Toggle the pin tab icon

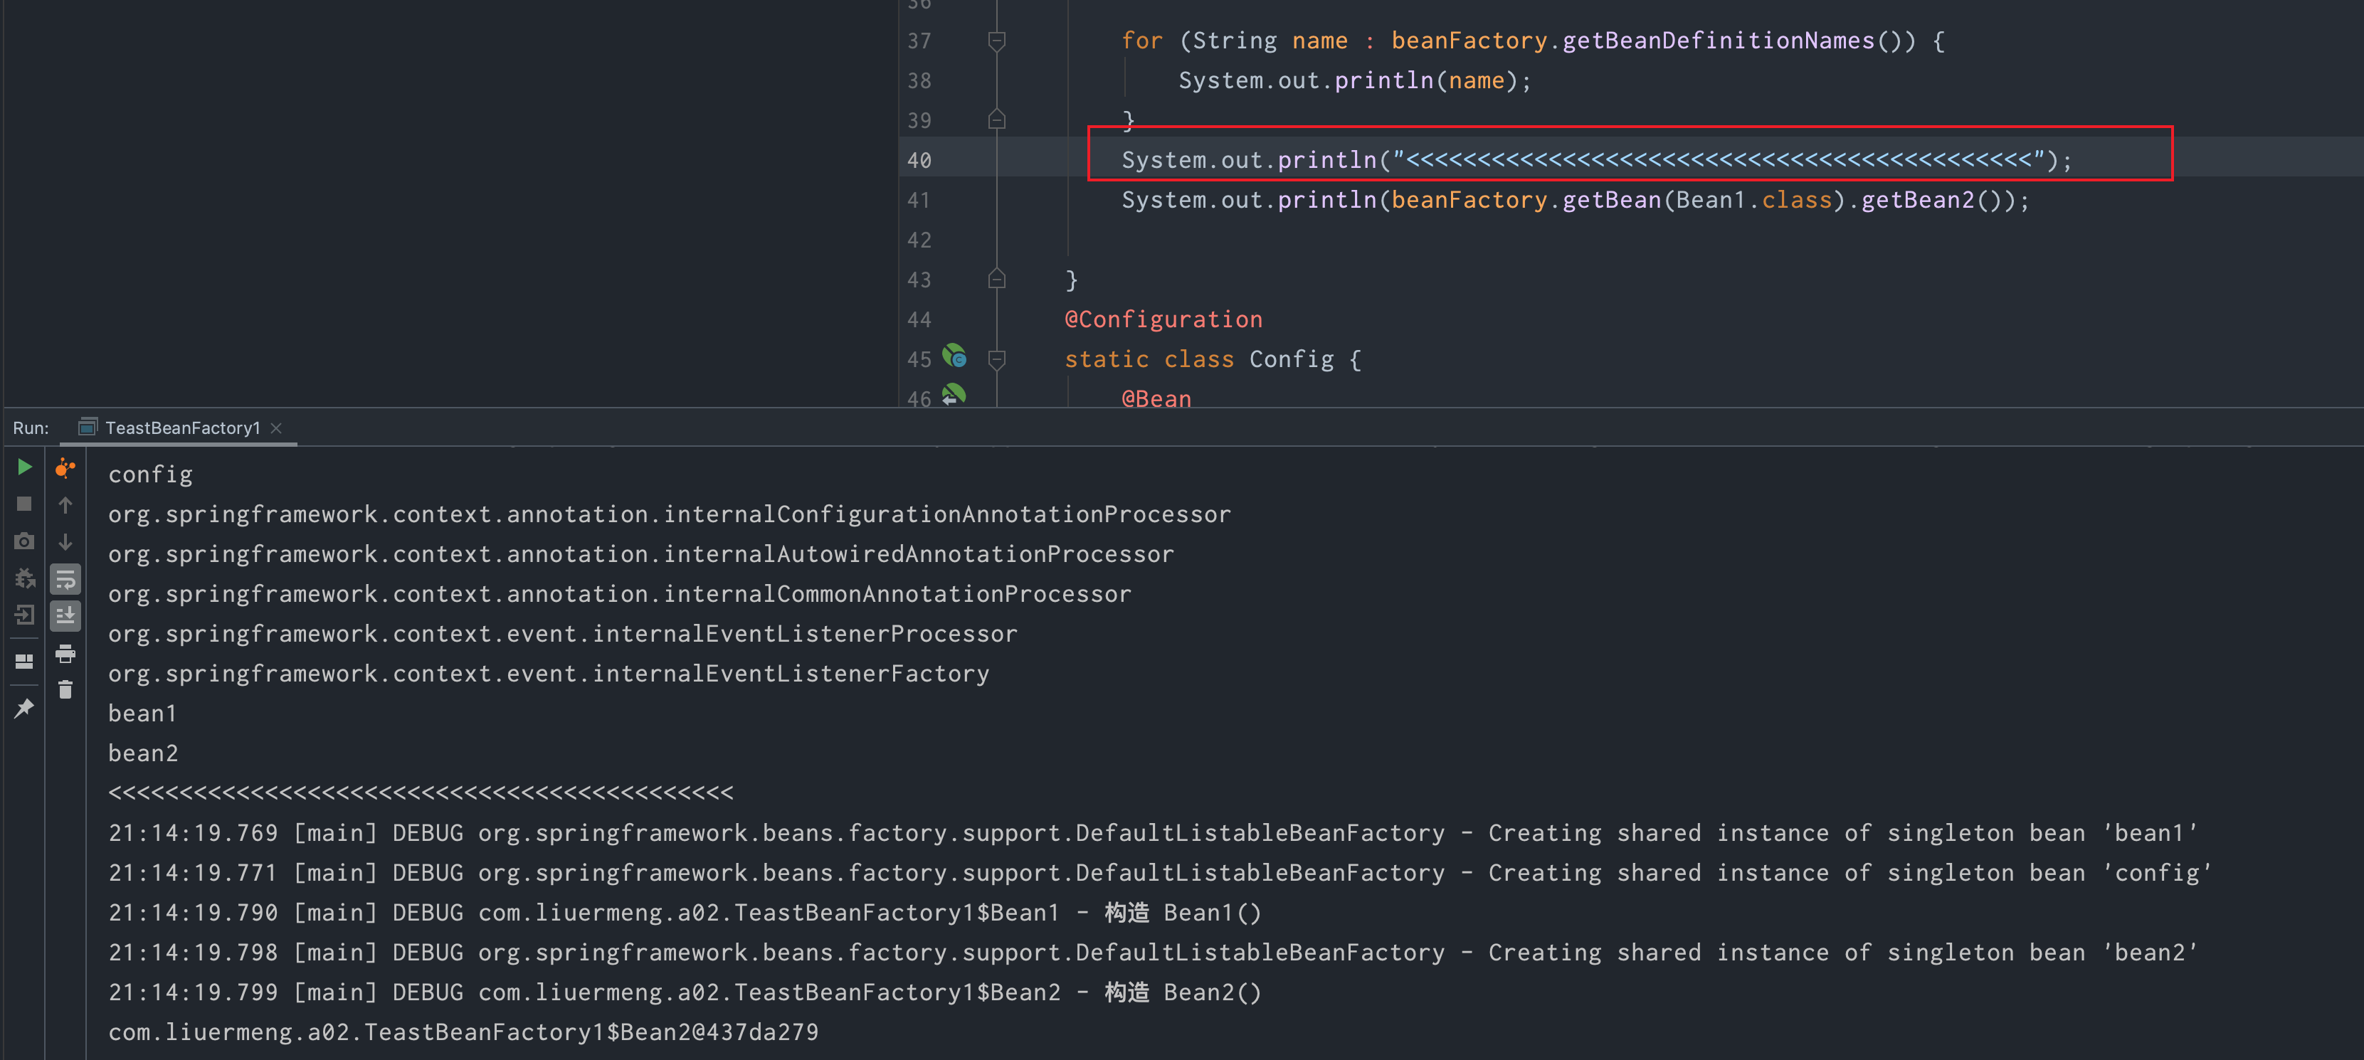tap(25, 708)
